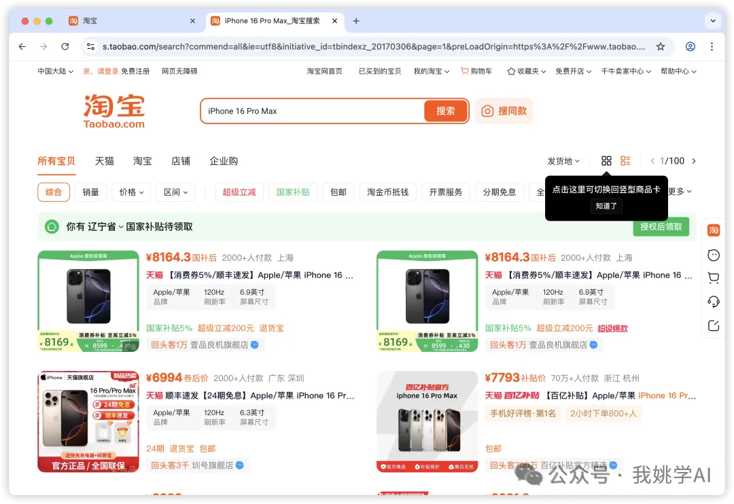Change province via 辽宁省 dropdown
734x504 pixels.
click(105, 227)
